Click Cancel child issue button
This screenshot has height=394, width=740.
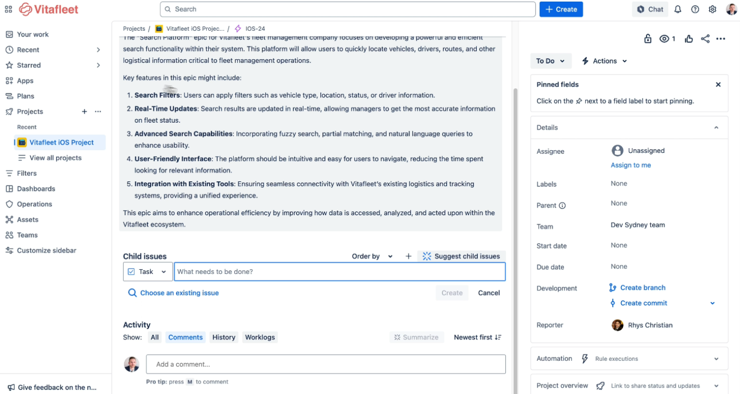pos(489,293)
